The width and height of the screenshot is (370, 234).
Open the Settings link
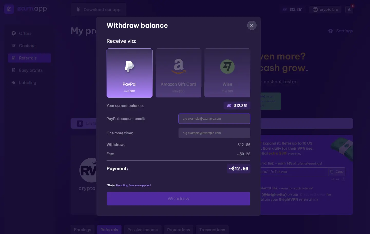tap(340, 31)
